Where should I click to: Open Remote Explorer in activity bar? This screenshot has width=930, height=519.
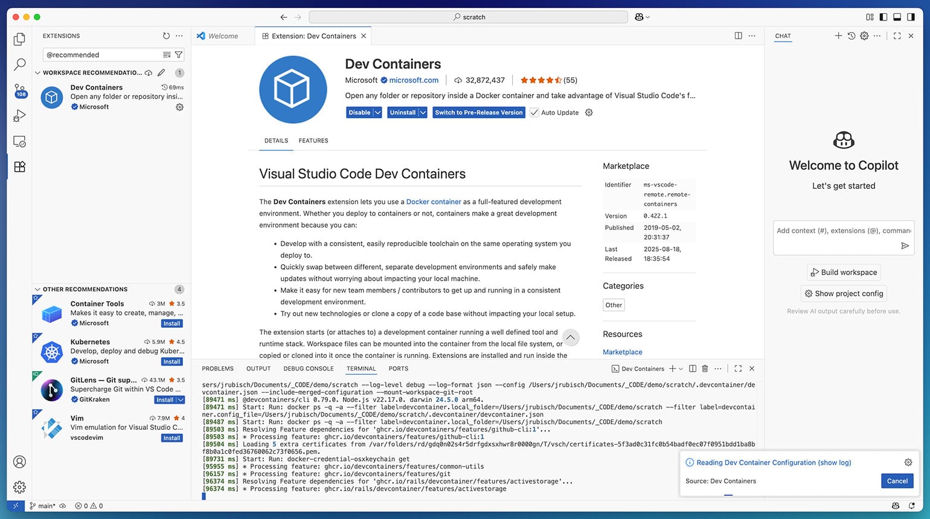(x=19, y=142)
